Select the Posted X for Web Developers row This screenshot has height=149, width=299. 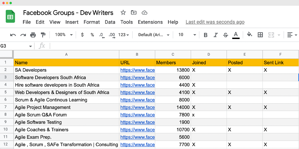[x=245, y=92]
